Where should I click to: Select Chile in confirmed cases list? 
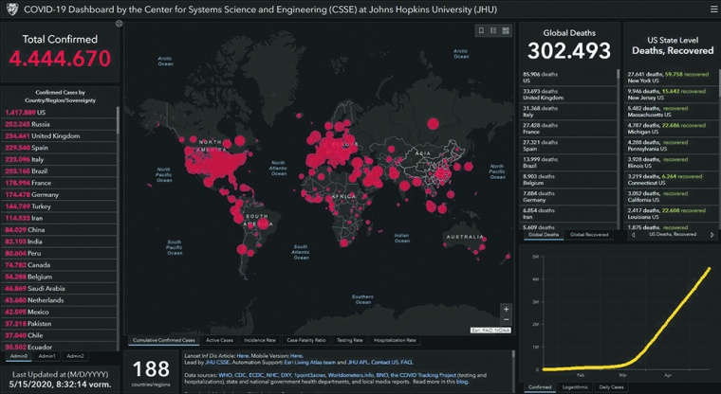point(59,335)
